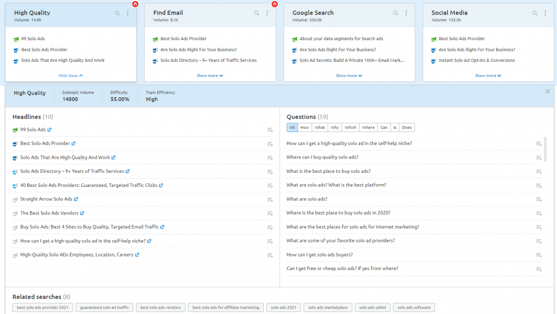Add '40 Best Solo Ads Providers' headline to favorites
Screen dimensions: 557x314
(x=270, y=186)
